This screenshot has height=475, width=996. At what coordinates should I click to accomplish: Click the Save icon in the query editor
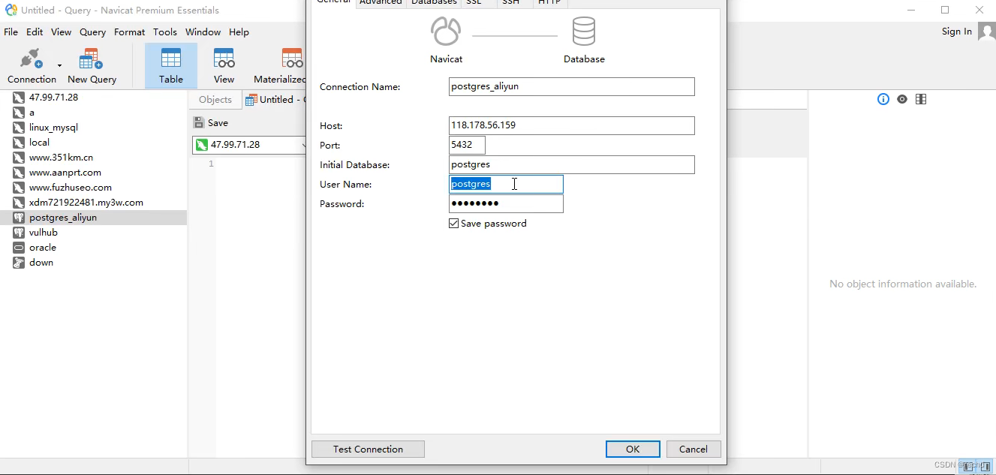pyautogui.click(x=198, y=123)
